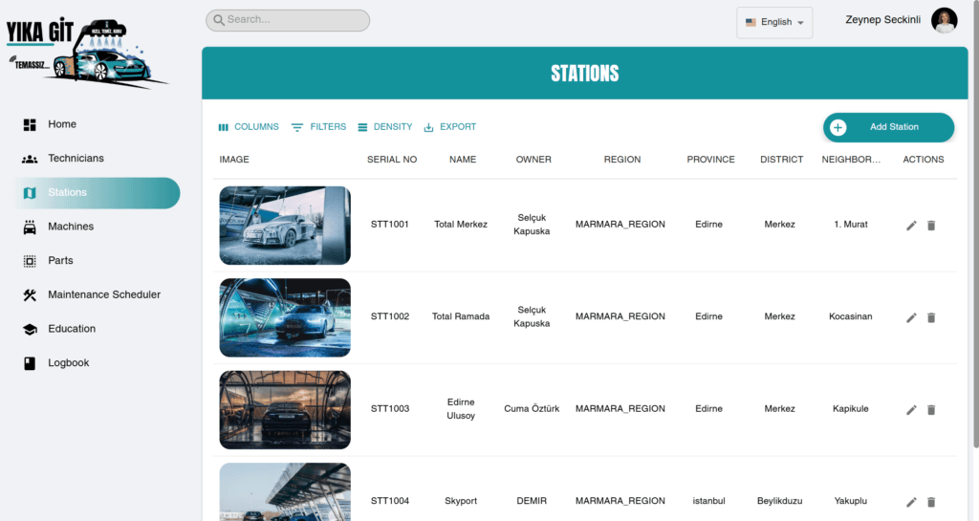Open the STT1001 station image thumbnail
The height and width of the screenshot is (521, 979).
(285, 226)
